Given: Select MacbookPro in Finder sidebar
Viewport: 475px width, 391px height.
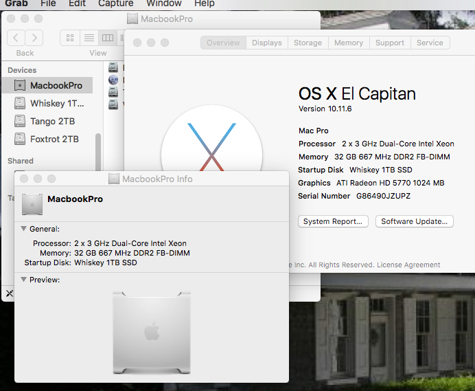Looking at the screenshot, I should (47, 85).
